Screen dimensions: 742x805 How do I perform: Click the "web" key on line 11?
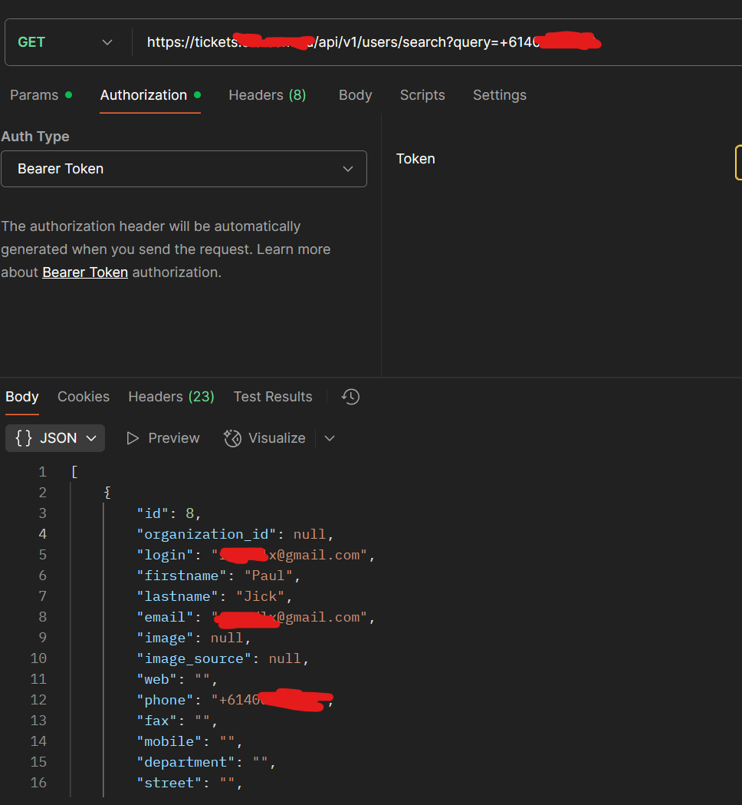(x=156, y=679)
